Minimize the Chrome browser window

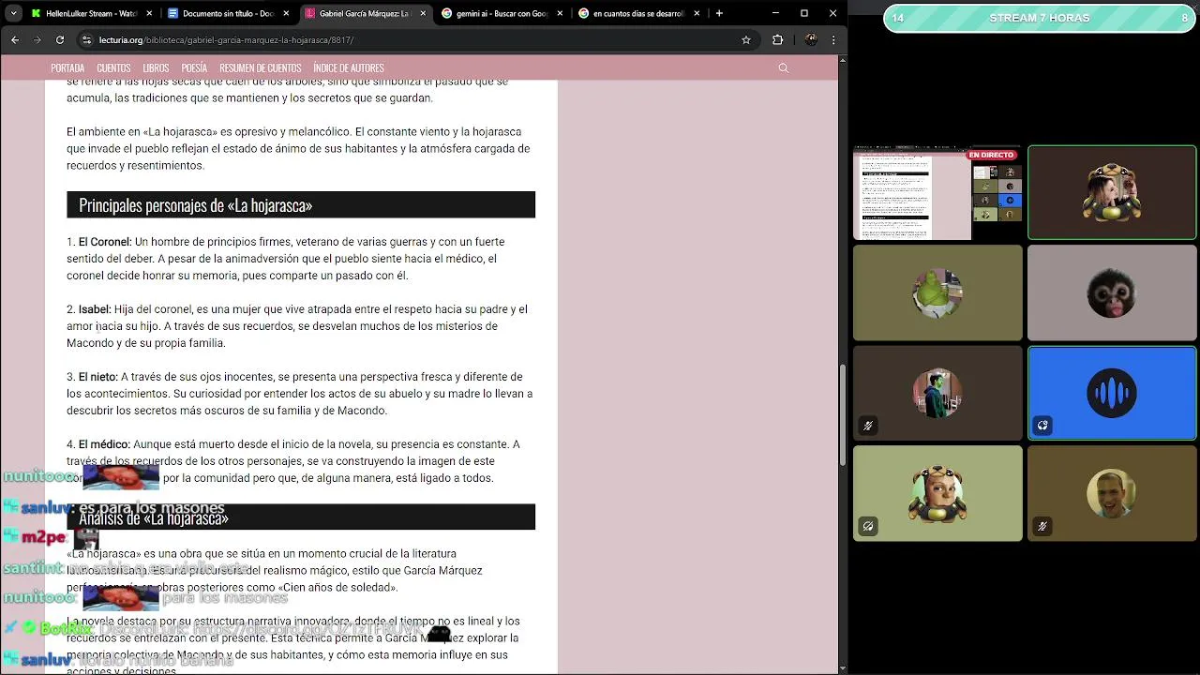coord(776,13)
